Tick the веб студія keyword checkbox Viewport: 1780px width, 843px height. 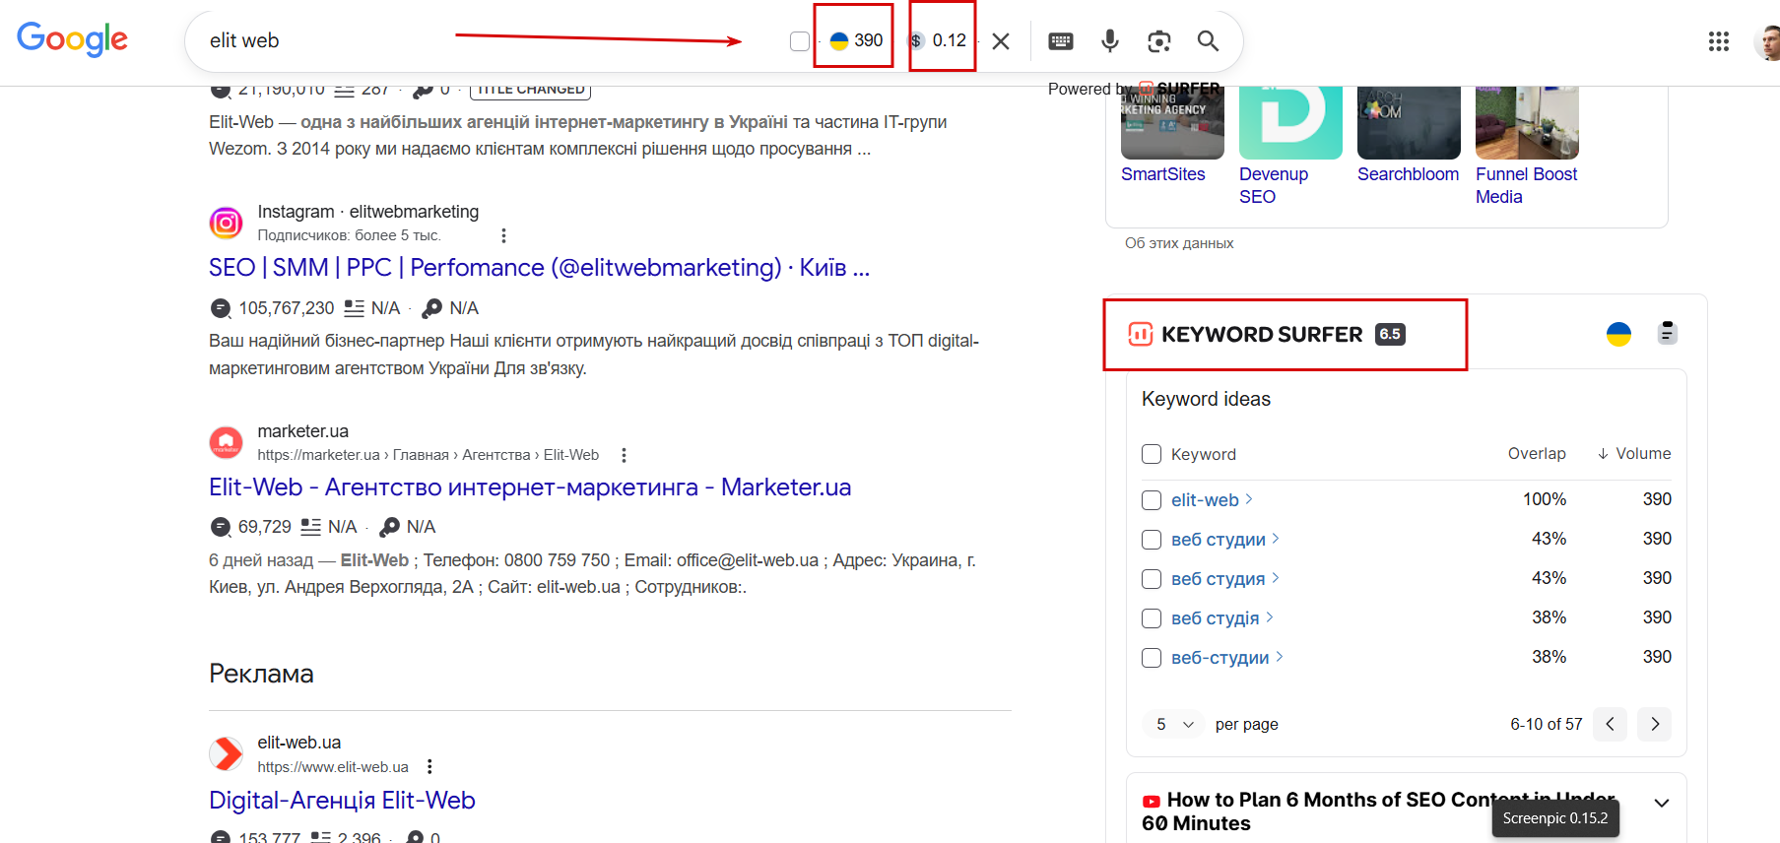(x=1151, y=618)
